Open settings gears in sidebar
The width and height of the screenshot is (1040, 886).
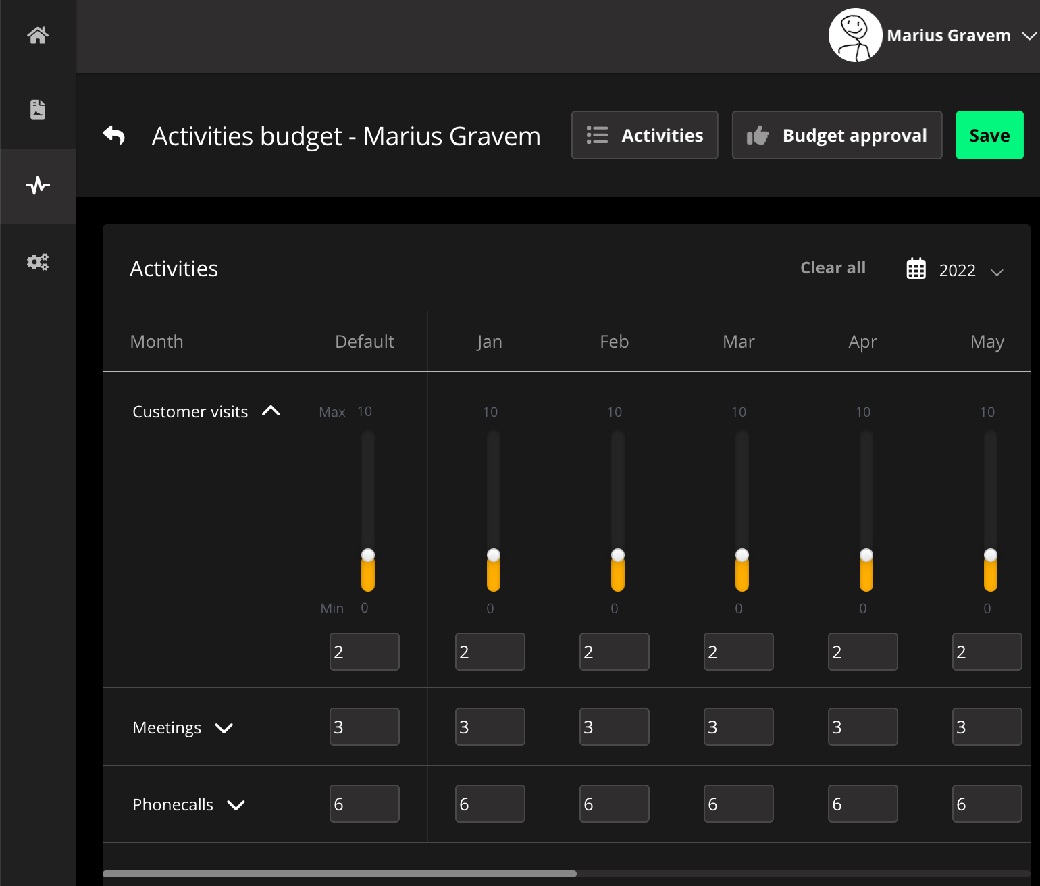(x=38, y=262)
